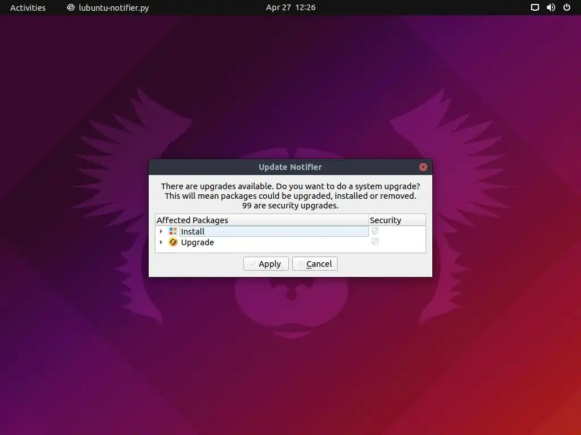Click the Cancel button
581x435 pixels.
(314, 264)
